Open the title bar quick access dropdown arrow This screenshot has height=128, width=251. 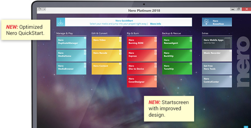(x=44, y=9)
